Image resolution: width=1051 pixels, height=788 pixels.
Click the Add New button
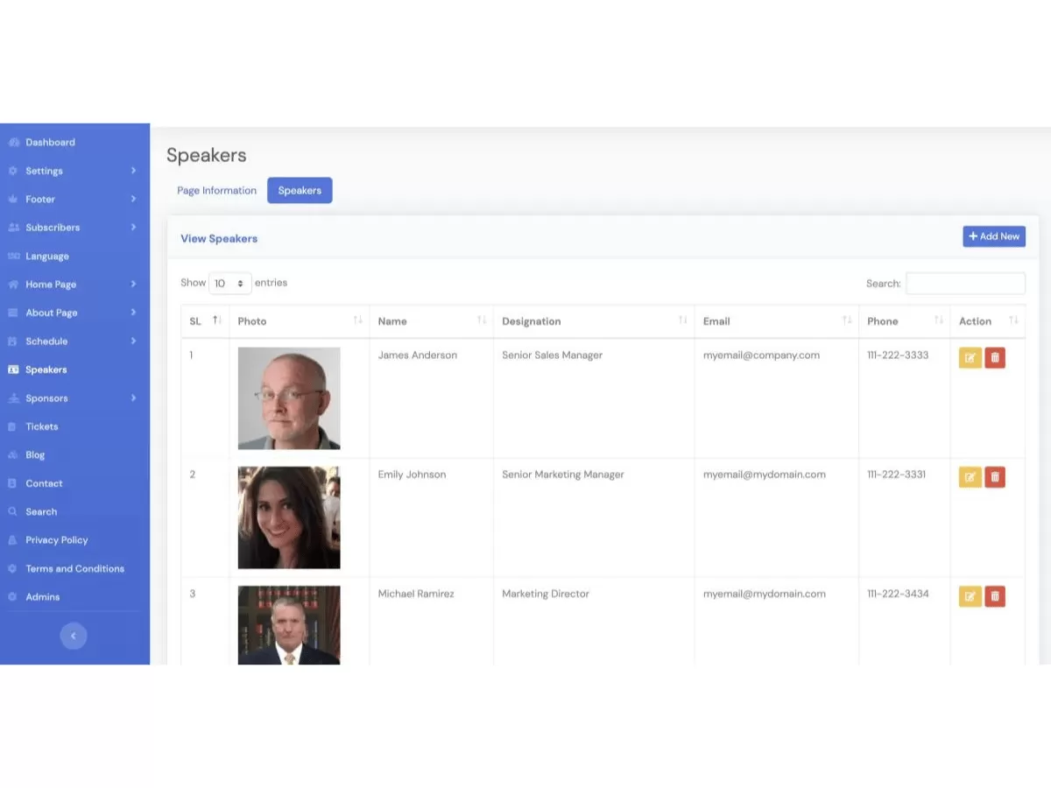tap(993, 236)
